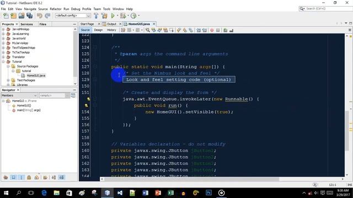
Task: Toggle Show Inherited Members in Navigator
Action: (x=6, y=177)
